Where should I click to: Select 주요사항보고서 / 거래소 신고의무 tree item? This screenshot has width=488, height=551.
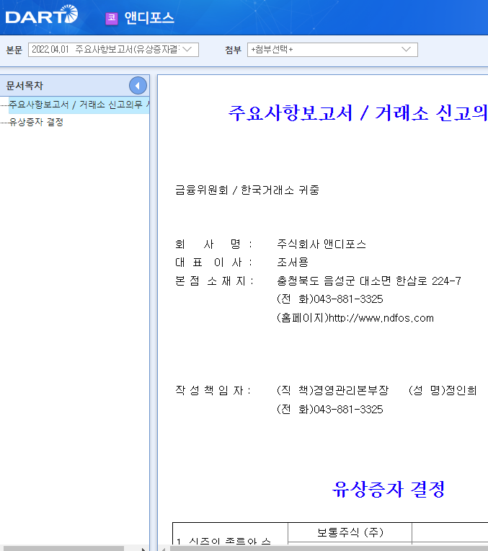tap(79, 105)
